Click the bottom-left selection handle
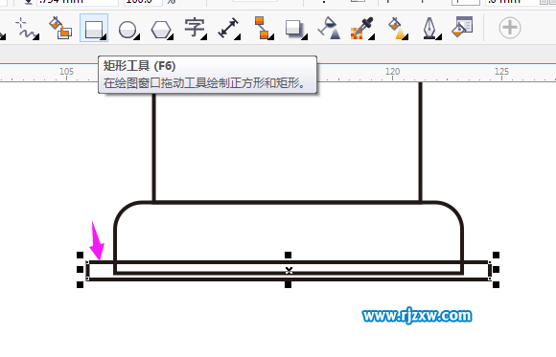This screenshot has width=556, height=357. pyautogui.click(x=81, y=284)
